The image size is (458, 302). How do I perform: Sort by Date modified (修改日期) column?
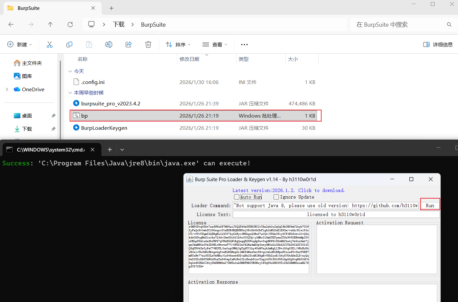click(189, 59)
